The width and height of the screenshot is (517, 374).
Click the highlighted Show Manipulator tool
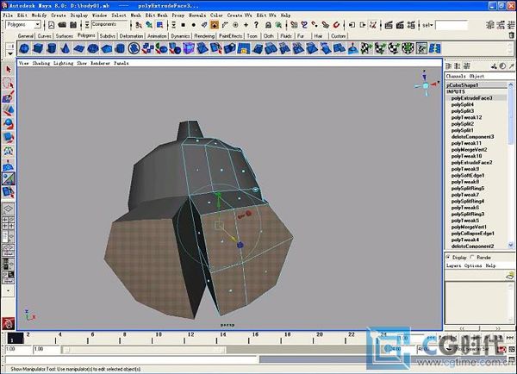click(x=9, y=178)
